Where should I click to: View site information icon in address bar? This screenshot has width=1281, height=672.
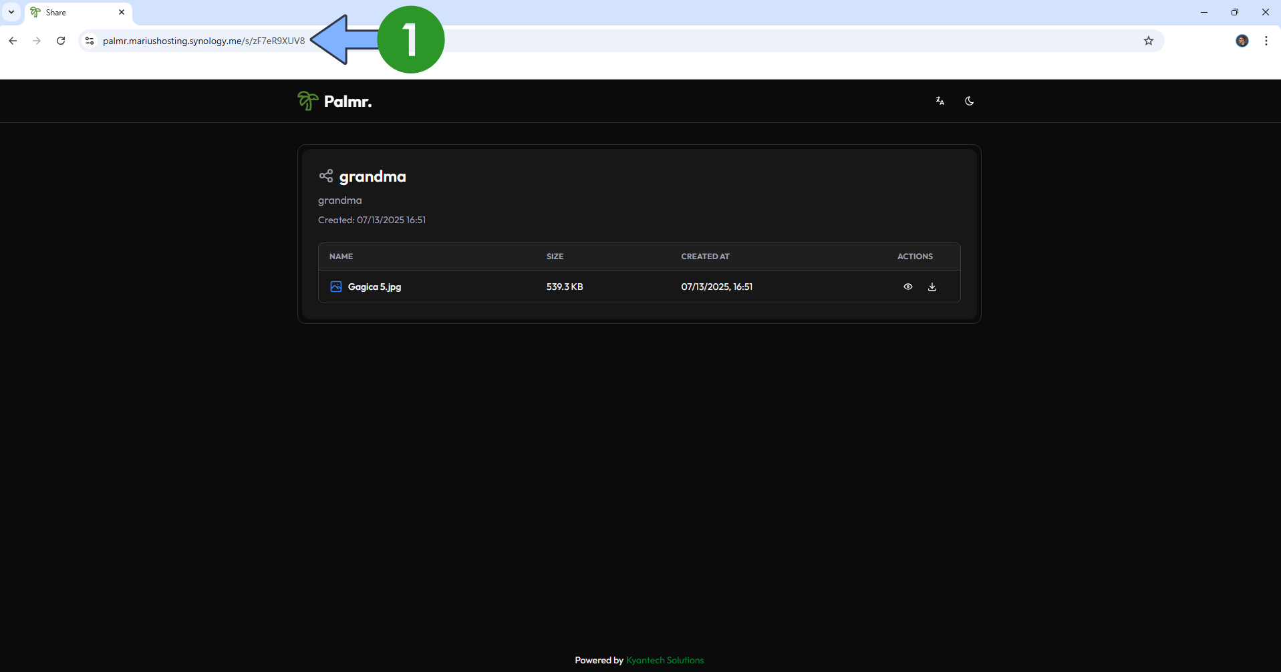pos(90,41)
